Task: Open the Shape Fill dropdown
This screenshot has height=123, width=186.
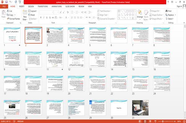Action: (x=155, y=11)
